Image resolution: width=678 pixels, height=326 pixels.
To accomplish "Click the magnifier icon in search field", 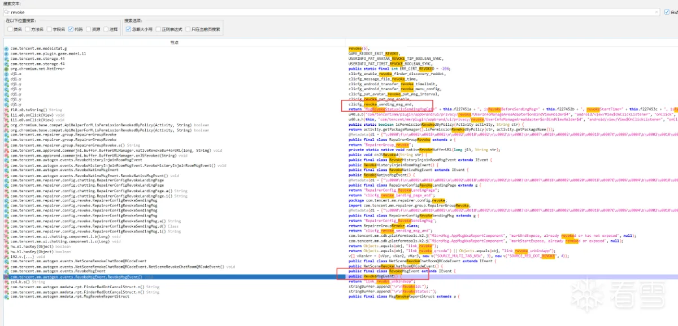I will point(6,11).
